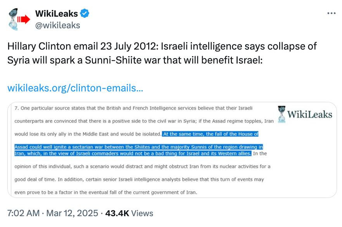Click paragraph number 7 in the document
This screenshot has height=227, width=342.
[16, 108]
